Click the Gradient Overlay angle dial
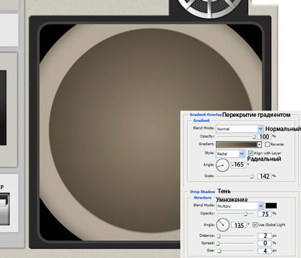Image resolution: width=301 pixels, height=258 pixels. (223, 165)
